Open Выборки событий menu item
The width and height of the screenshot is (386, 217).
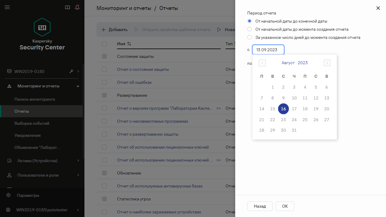point(32,123)
